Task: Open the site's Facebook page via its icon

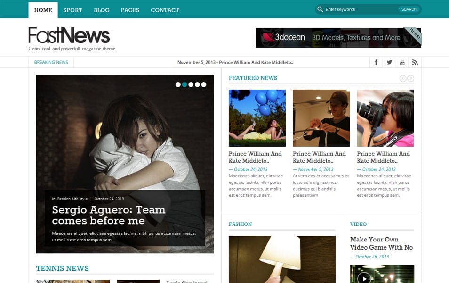Action: (x=376, y=62)
